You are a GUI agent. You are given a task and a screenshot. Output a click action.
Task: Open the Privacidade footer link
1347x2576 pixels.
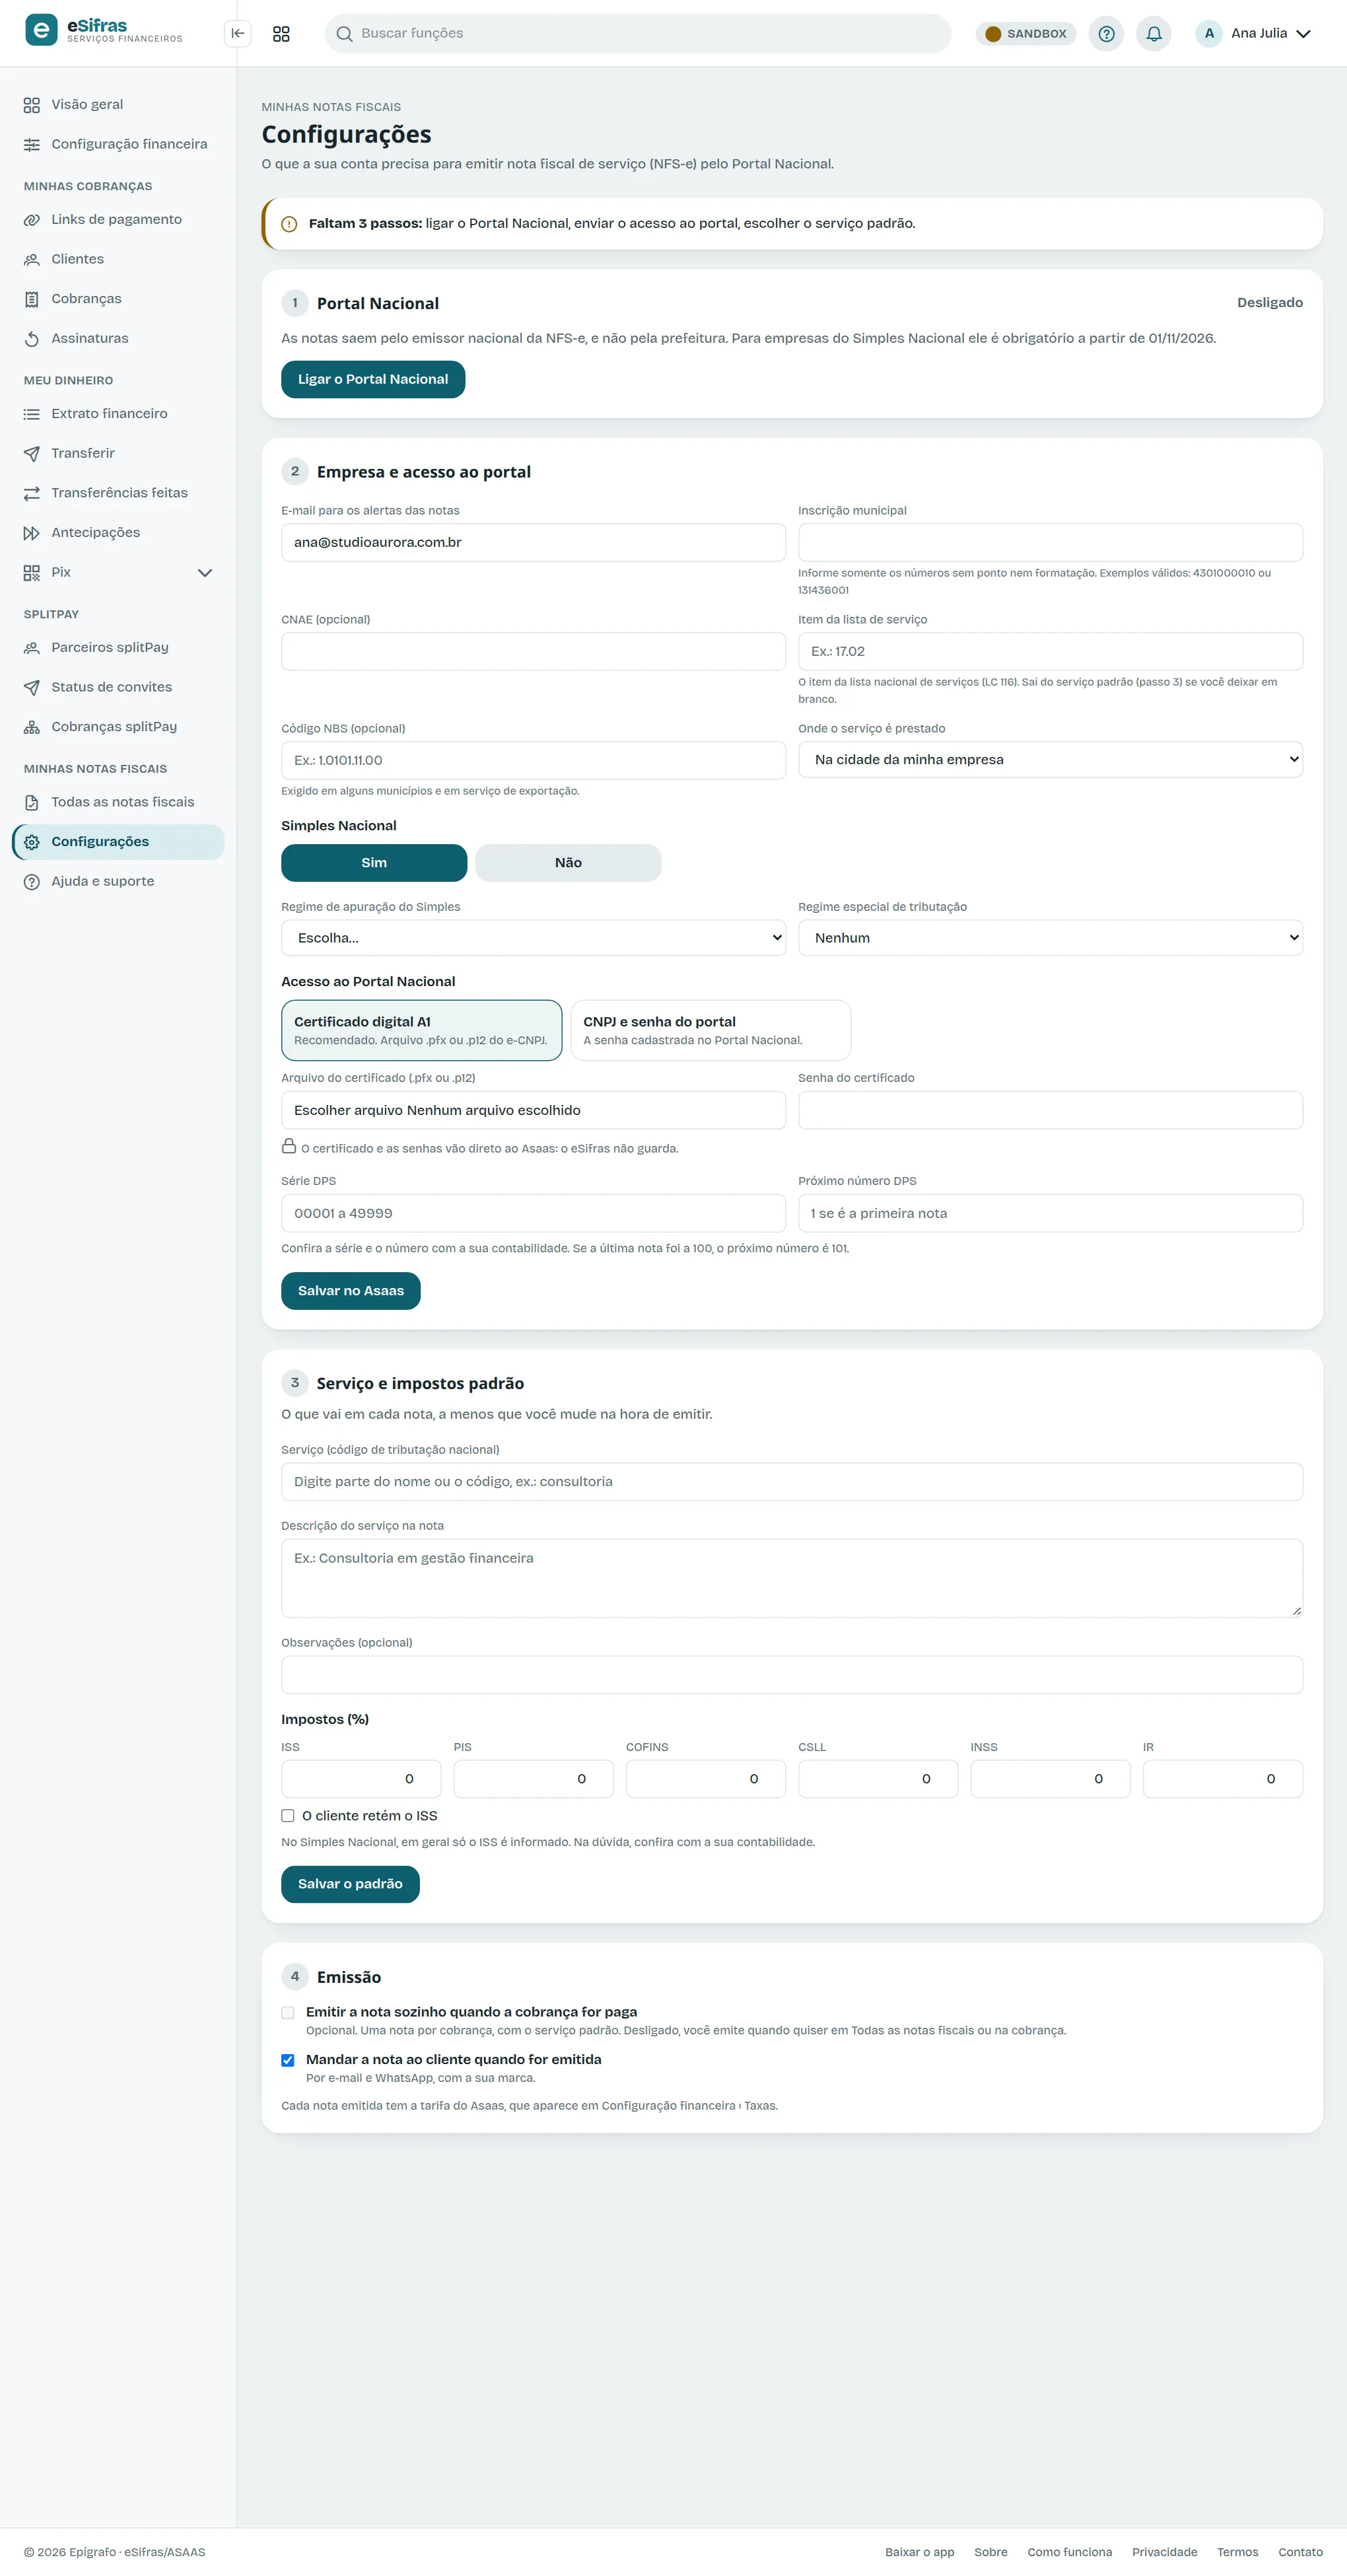click(x=1164, y=2552)
